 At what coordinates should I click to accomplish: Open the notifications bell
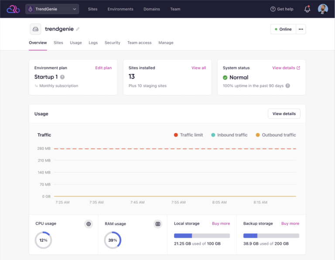click(x=307, y=9)
